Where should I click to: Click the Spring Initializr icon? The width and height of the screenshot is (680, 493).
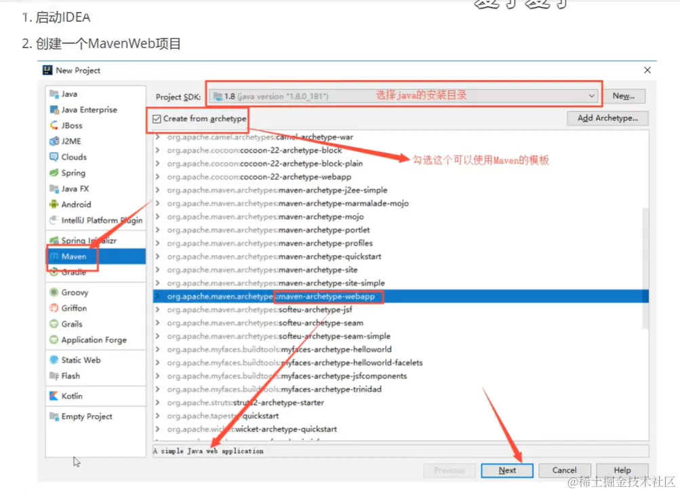54,240
